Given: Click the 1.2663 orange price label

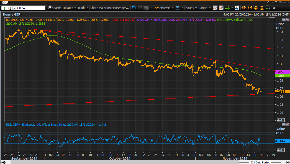Looking at the screenshot, I should pyautogui.click(x=283, y=92).
